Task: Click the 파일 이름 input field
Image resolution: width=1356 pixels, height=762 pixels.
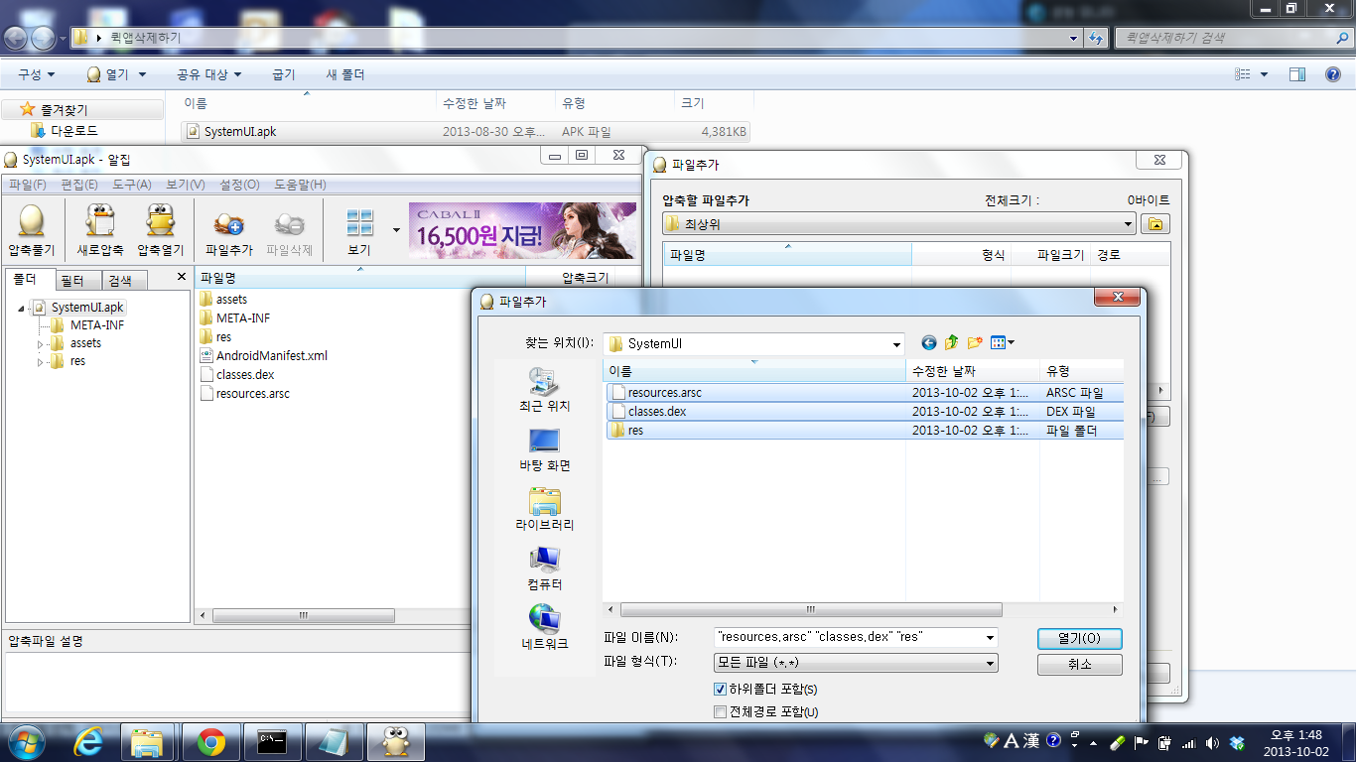Action: [849, 637]
